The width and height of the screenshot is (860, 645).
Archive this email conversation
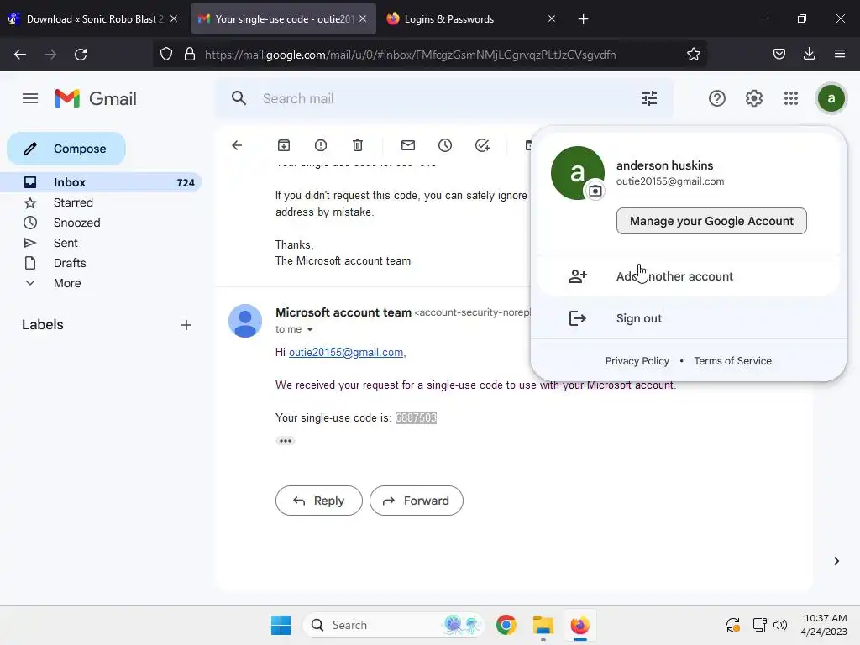(284, 145)
